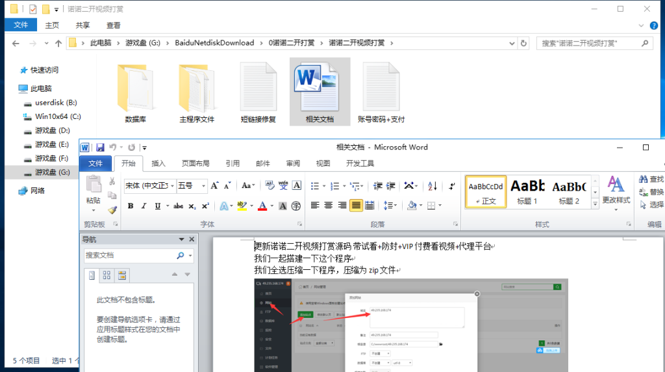Click the enclosed character 字 icon

[x=296, y=206]
